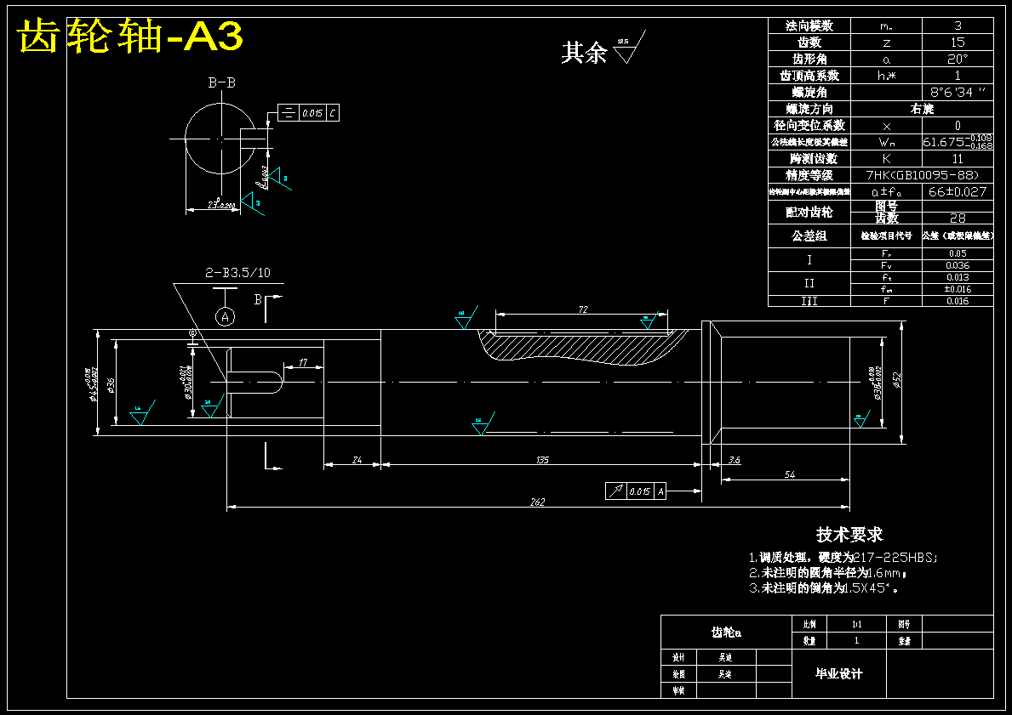This screenshot has width=1012, height=715.
Task: Click note 2 about 圆角半径 1.6mm
Action: [x=829, y=572]
